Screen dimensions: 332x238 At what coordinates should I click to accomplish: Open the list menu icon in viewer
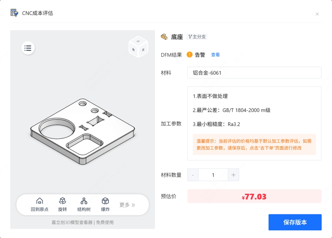[x=28, y=48]
